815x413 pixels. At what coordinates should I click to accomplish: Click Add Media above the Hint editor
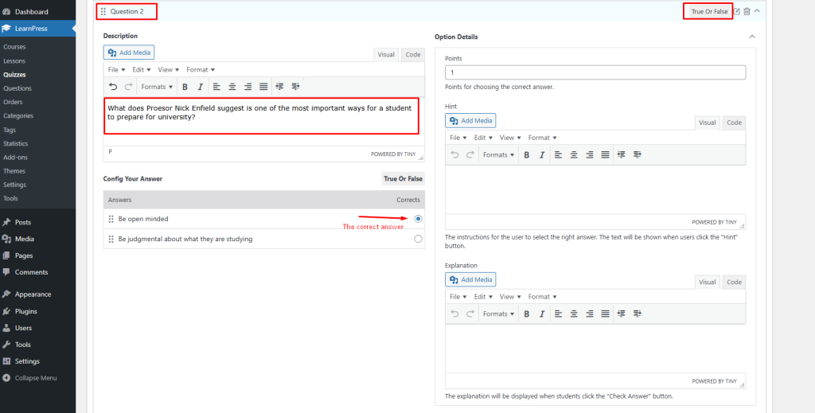(471, 120)
